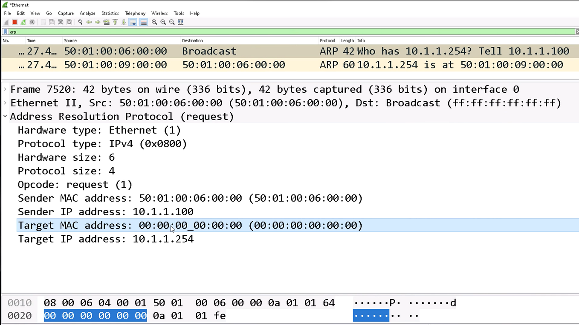Toggle auto-scroll during live capture
Viewport: 579px width, 325px height.
[x=133, y=22]
